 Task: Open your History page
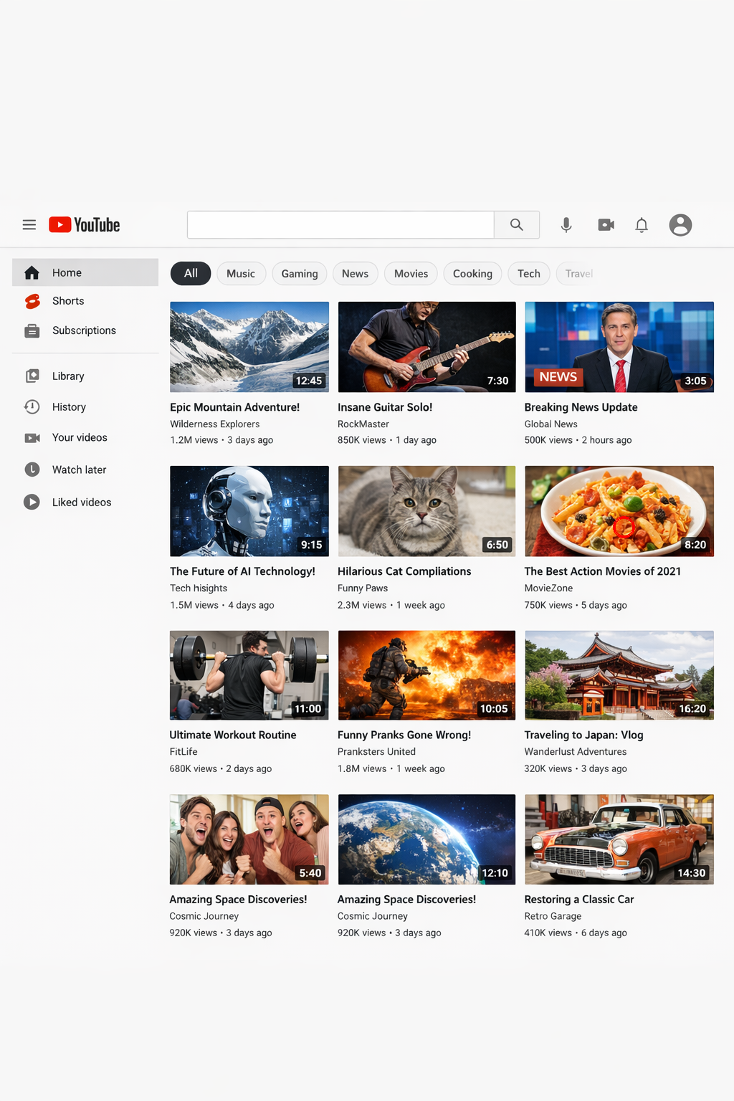pyautogui.click(x=69, y=406)
